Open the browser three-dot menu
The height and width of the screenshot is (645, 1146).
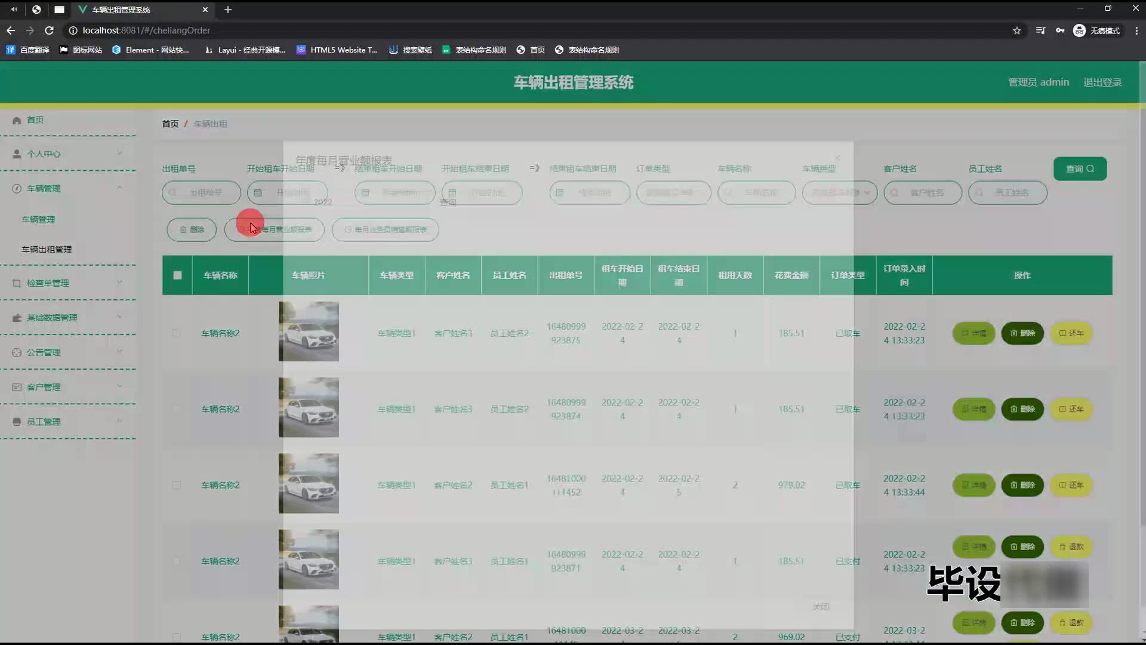tap(1136, 30)
